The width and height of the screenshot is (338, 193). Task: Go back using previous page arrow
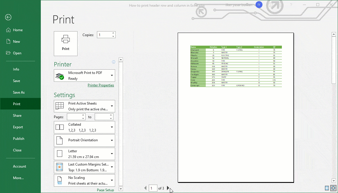(145, 188)
